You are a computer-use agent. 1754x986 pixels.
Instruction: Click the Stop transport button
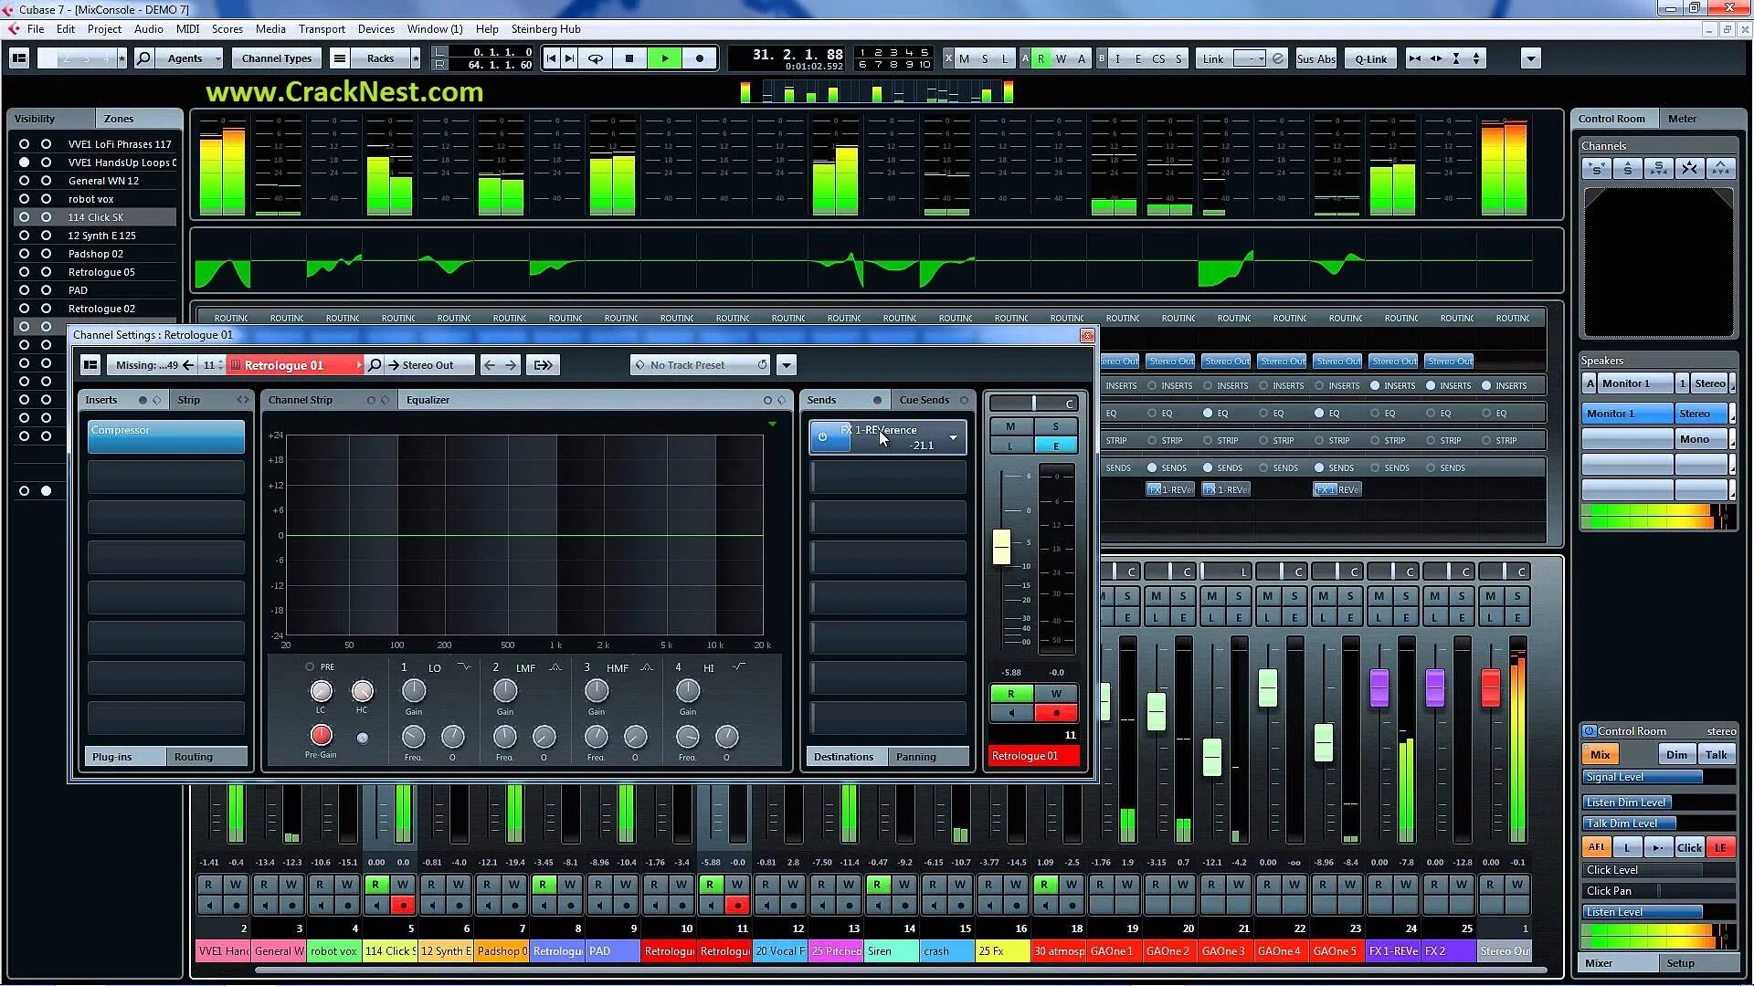pos(629,58)
